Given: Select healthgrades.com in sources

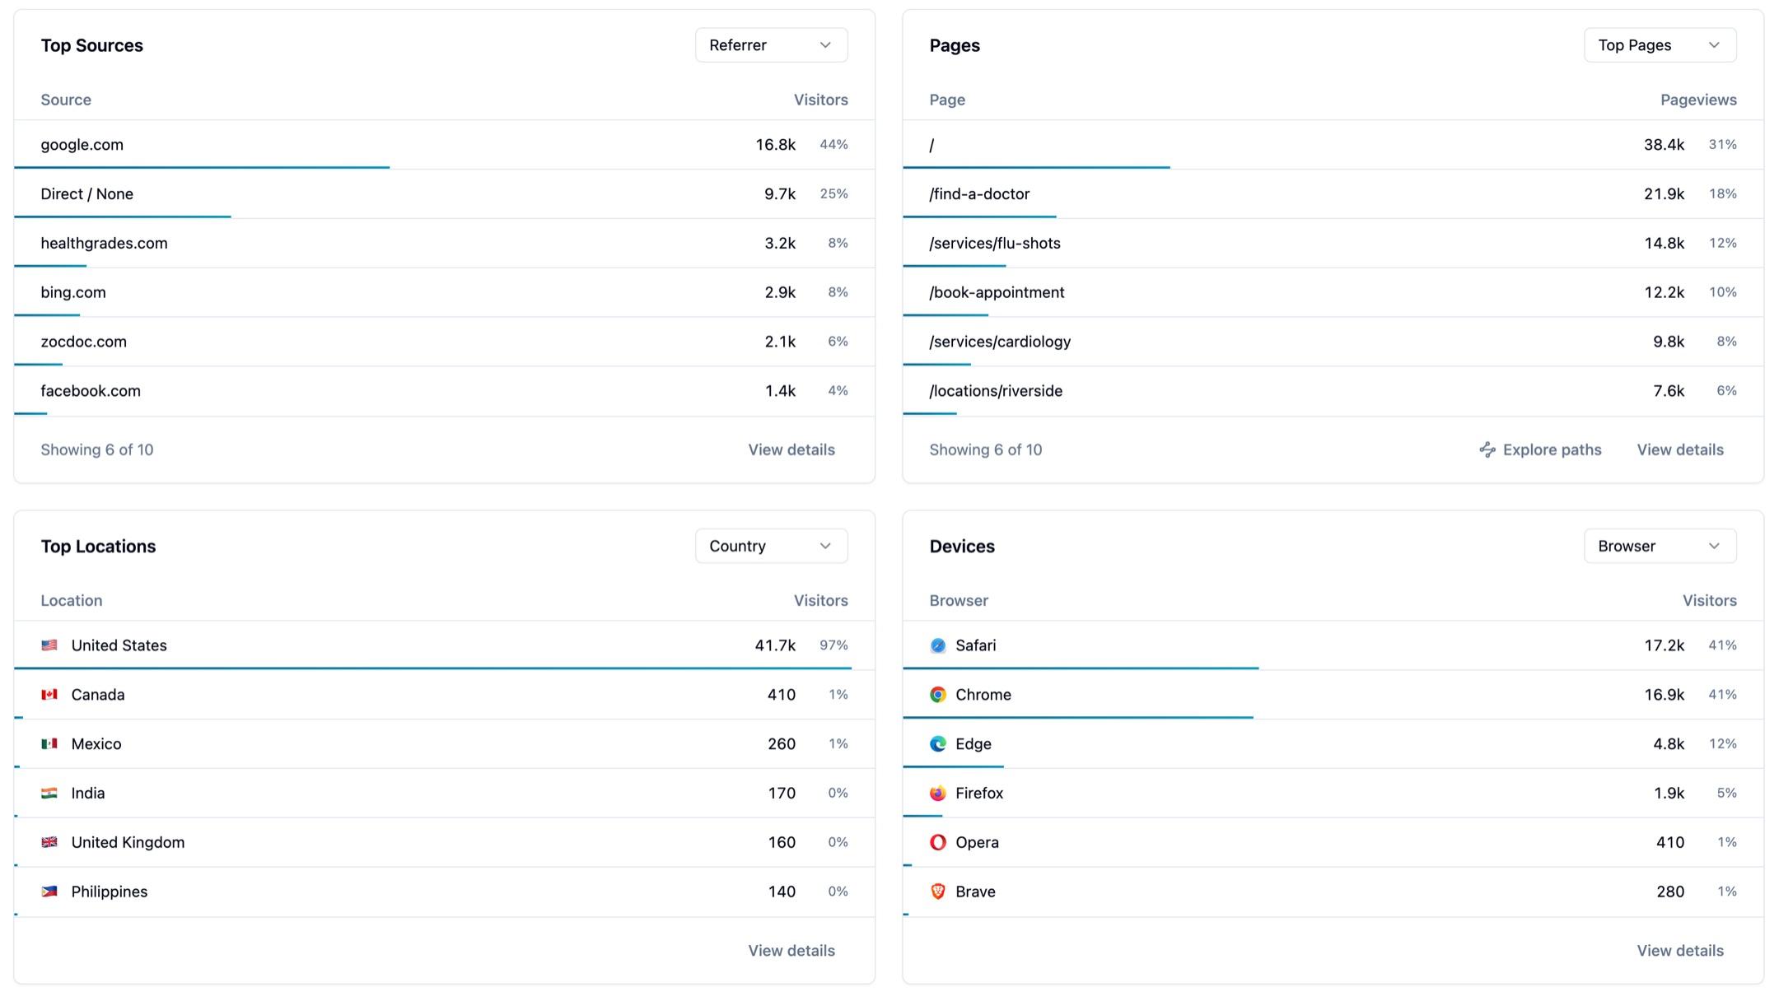Looking at the screenshot, I should coord(444,244).
